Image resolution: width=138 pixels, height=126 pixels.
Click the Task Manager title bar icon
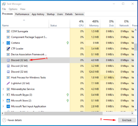click(x=4, y=4)
